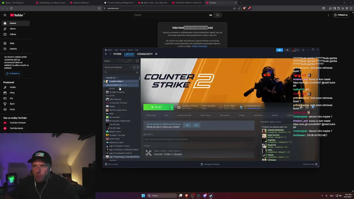Viewport: 354px width, 199px height.
Task: Open Hudba in YouTube Preskúmať section
Action: coord(15,87)
